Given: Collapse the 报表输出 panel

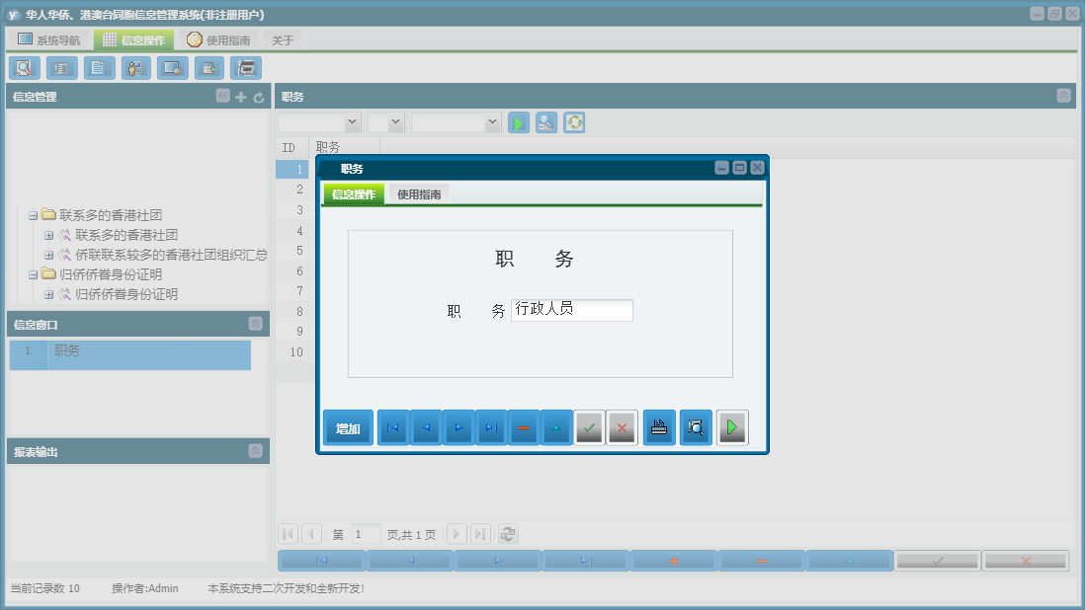Looking at the screenshot, I should pos(255,450).
